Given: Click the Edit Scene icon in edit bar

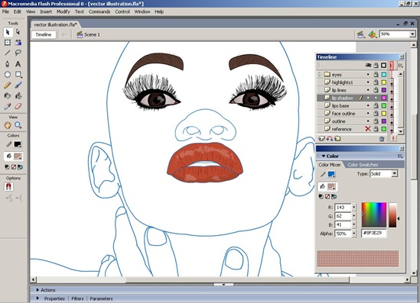Looking at the screenshot, I should pyautogui.click(x=361, y=34).
